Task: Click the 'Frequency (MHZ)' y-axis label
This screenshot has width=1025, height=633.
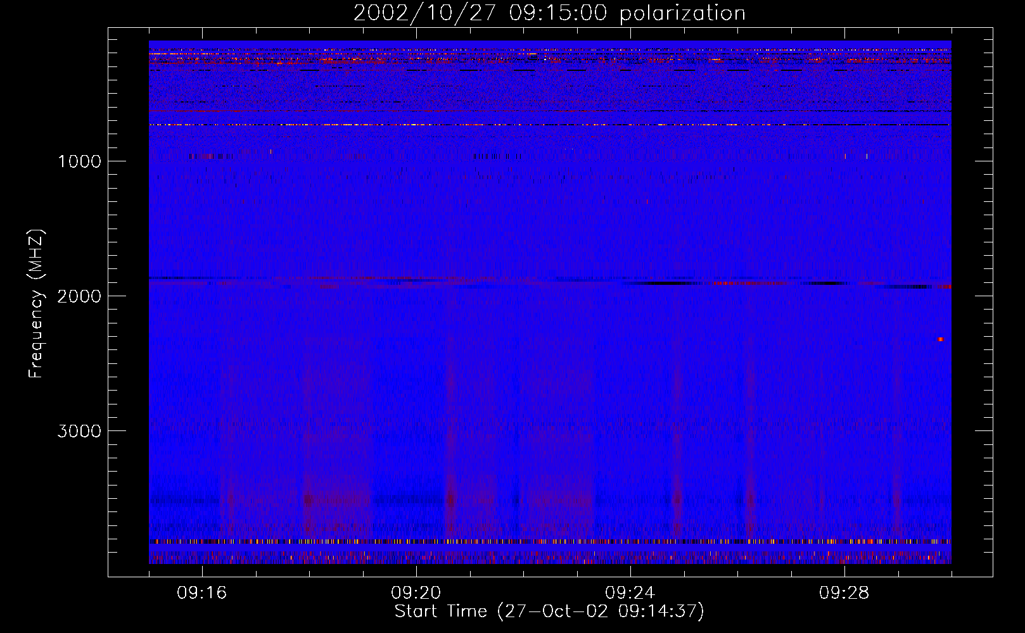Action: [37, 304]
